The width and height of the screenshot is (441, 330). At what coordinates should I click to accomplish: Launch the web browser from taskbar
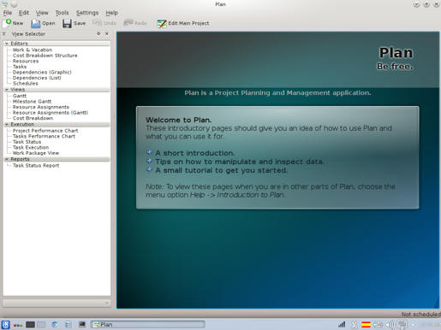click(x=55, y=325)
